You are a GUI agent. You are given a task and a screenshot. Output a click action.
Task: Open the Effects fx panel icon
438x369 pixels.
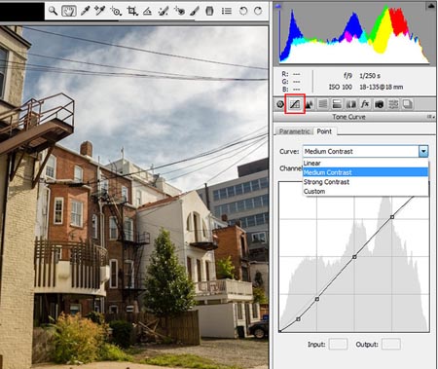(x=365, y=104)
